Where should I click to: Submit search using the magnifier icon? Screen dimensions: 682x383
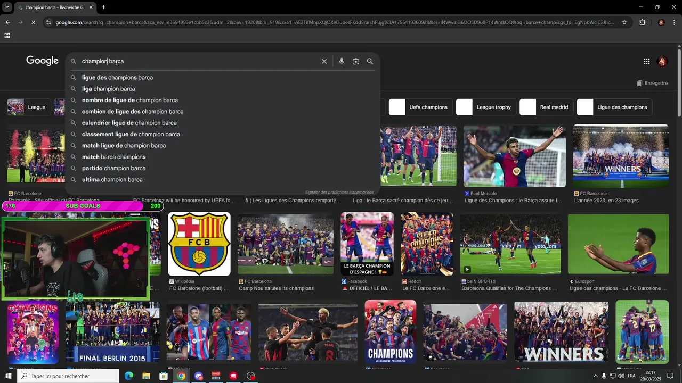pyautogui.click(x=370, y=61)
